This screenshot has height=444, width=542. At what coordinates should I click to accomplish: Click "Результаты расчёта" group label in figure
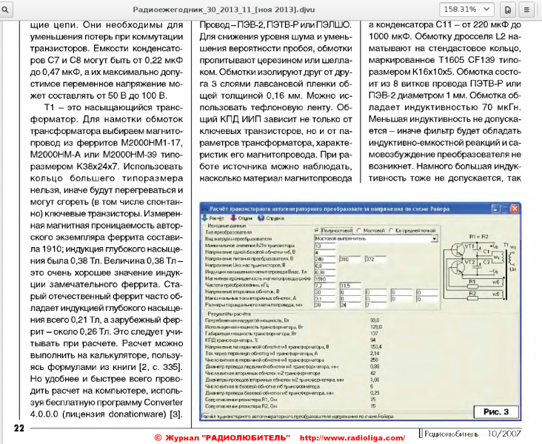pyautogui.click(x=230, y=314)
